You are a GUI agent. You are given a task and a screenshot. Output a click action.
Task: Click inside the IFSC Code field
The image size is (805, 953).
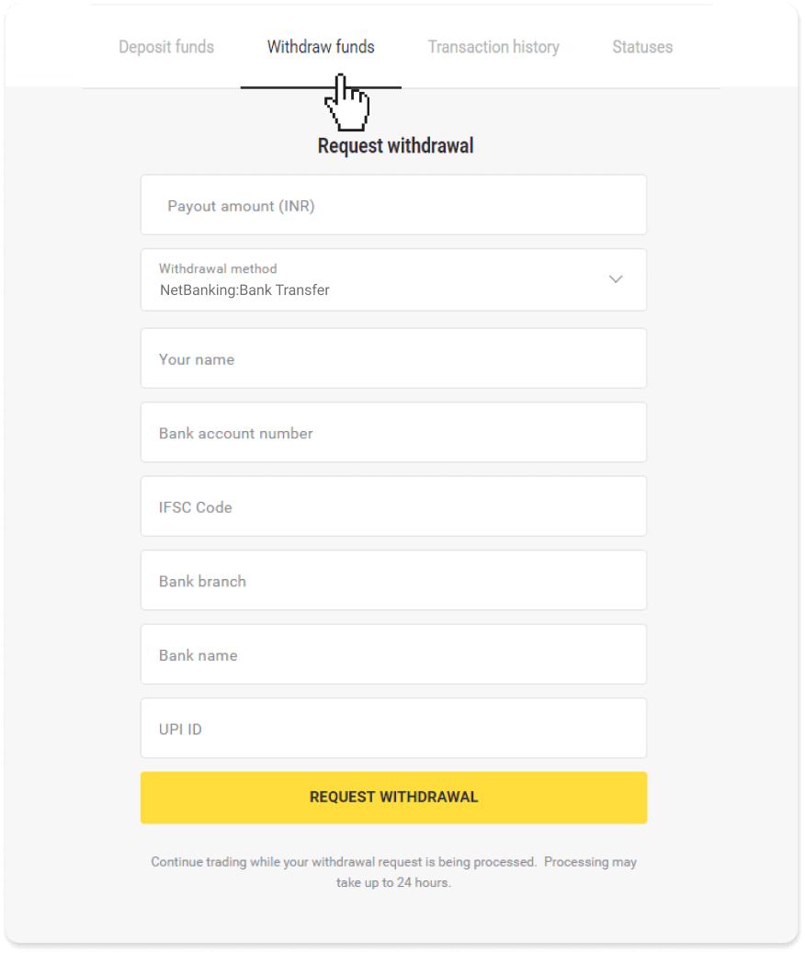(393, 506)
